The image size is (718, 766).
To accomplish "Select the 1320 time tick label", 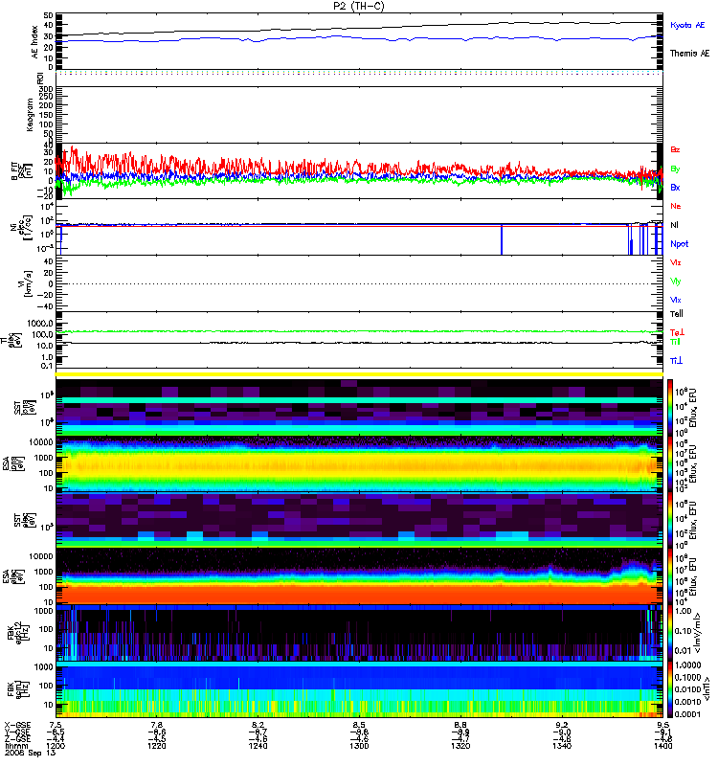I will [x=460, y=746].
